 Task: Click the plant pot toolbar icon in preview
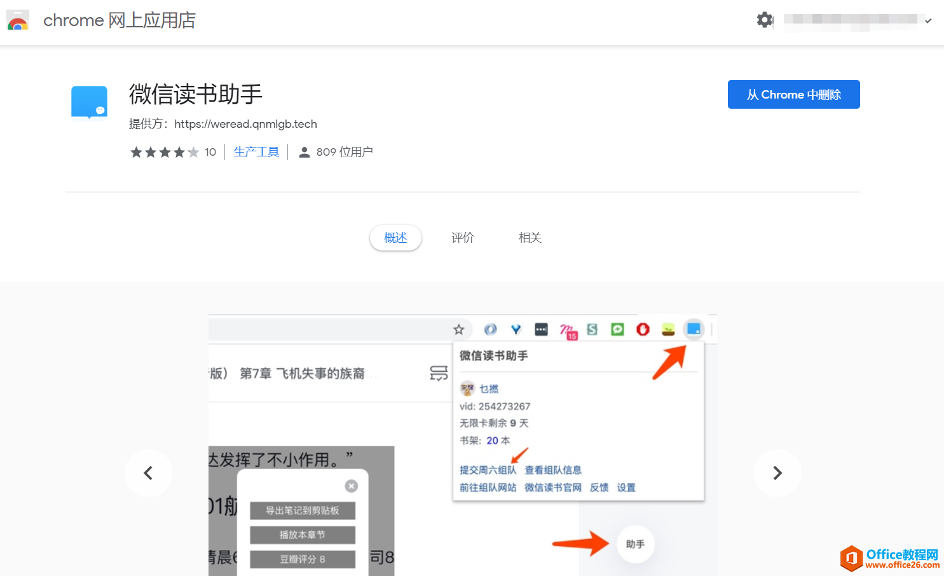pos(668,329)
